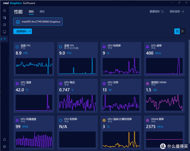Toggle the 呈现 FPS 第99百分位数 metric circle
Screen dimensions: 190x151
point(61,47)
